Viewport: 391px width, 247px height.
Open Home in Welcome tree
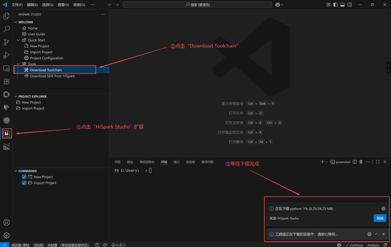(33, 28)
